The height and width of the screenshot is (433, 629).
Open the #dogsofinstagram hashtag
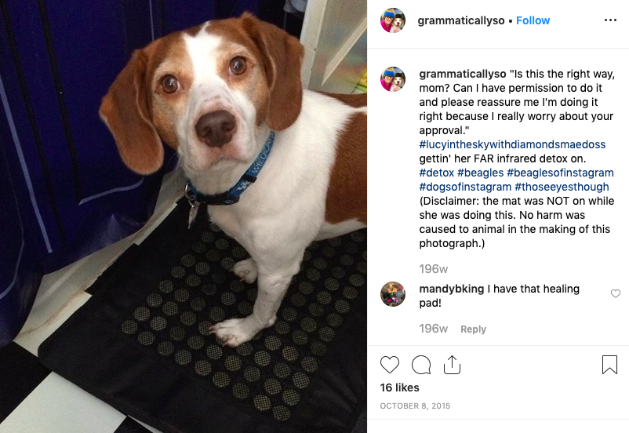tap(465, 187)
